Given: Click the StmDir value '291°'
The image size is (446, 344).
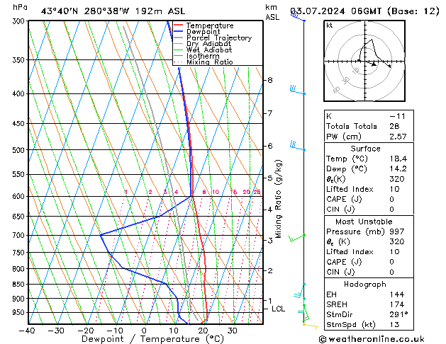Looking at the screenshot, I should 398,315.
